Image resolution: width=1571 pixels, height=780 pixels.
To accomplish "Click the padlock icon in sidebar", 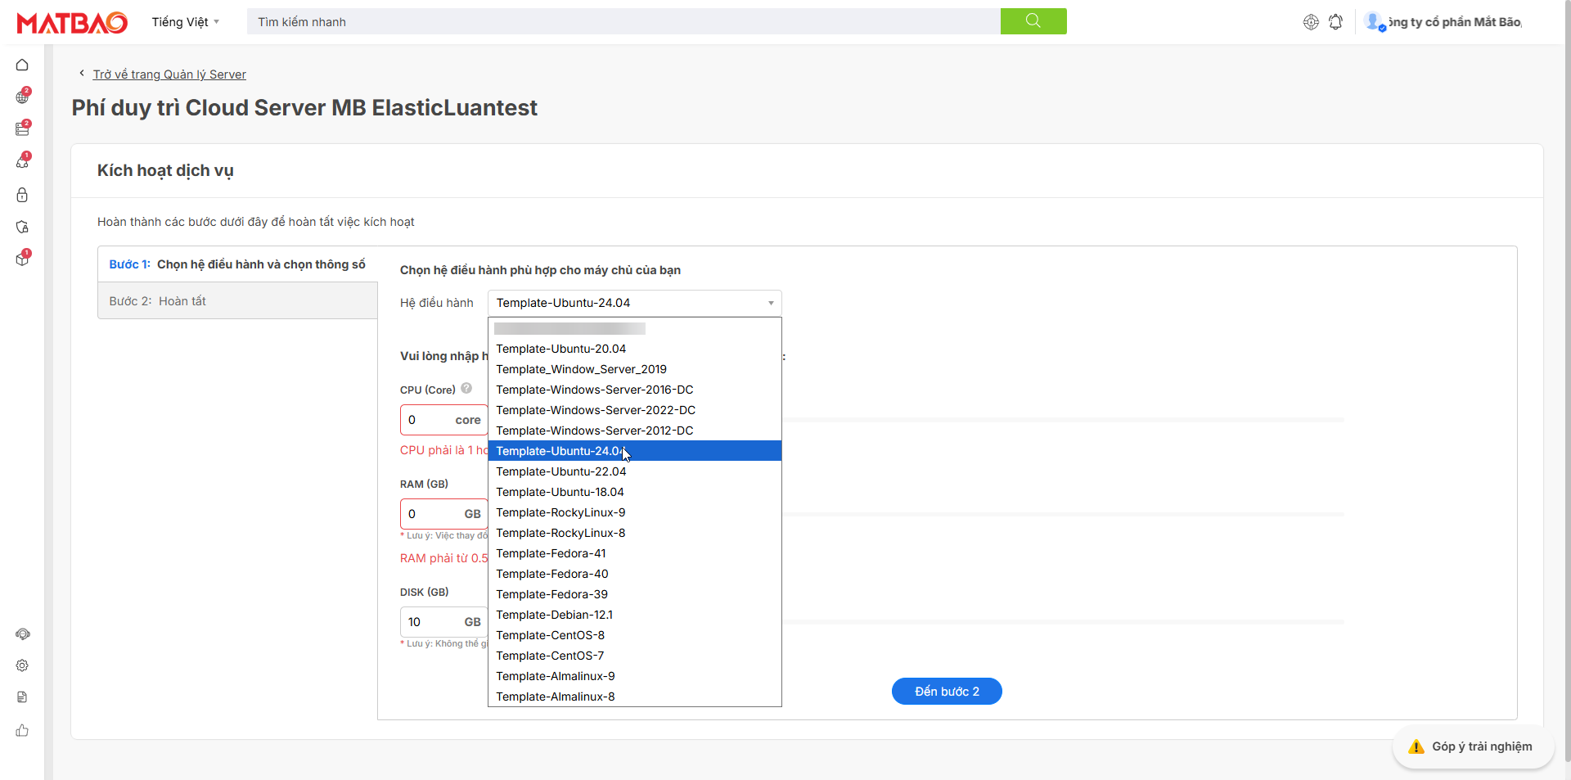I will pos(22,195).
